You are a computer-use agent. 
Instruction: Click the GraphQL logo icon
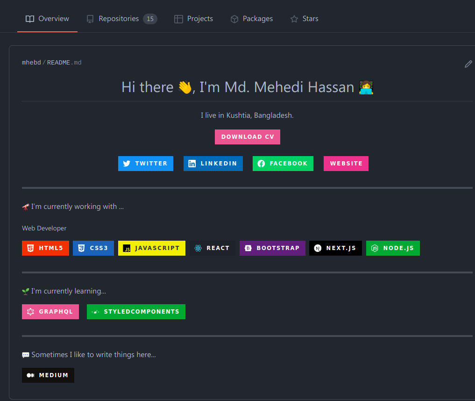(x=31, y=312)
